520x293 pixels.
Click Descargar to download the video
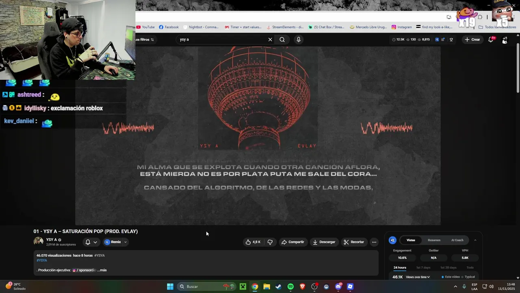pos(324,242)
